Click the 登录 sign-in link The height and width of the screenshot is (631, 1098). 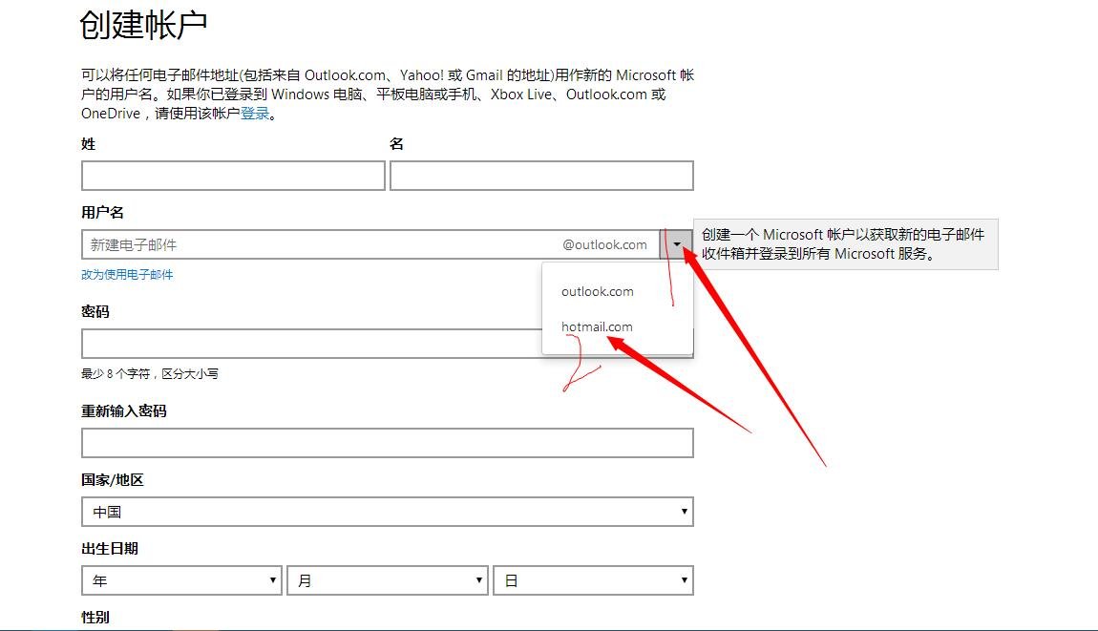[x=255, y=114]
